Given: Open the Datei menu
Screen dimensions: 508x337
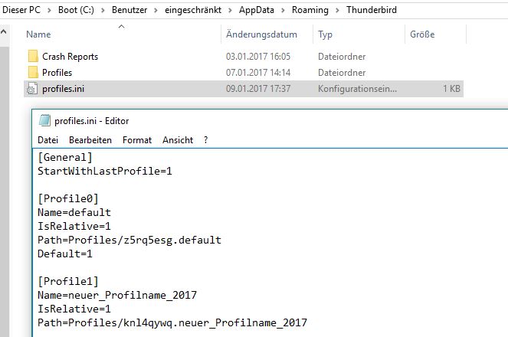Looking at the screenshot, I should [x=48, y=140].
